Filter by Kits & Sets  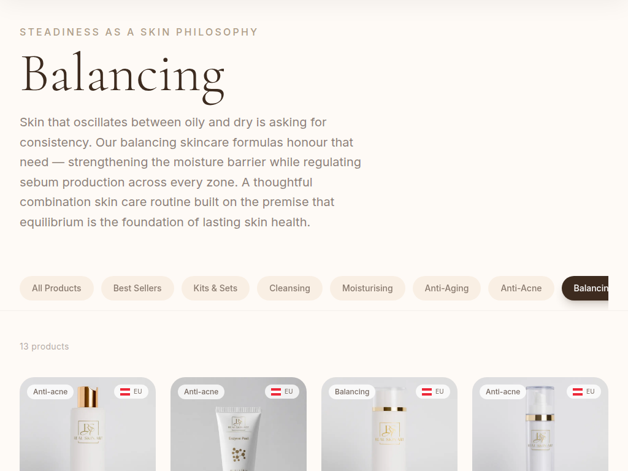[x=215, y=288]
